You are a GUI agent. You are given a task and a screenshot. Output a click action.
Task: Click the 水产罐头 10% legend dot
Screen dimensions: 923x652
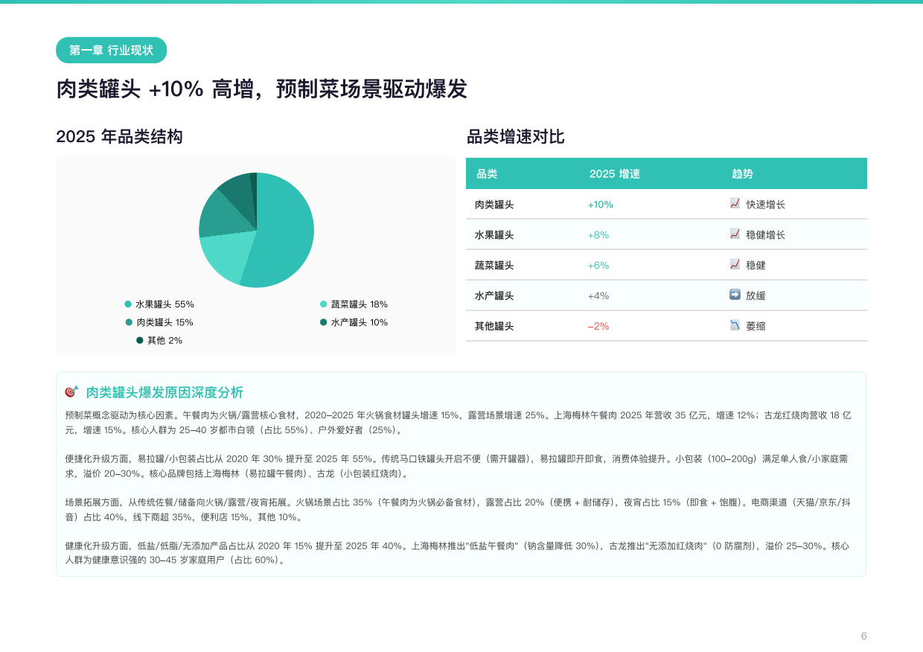click(x=323, y=322)
